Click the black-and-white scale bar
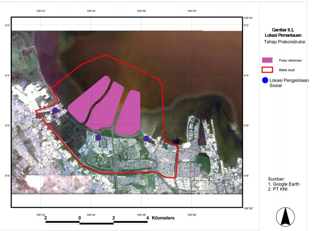The width and height of the screenshot is (312, 231). (x=97, y=222)
